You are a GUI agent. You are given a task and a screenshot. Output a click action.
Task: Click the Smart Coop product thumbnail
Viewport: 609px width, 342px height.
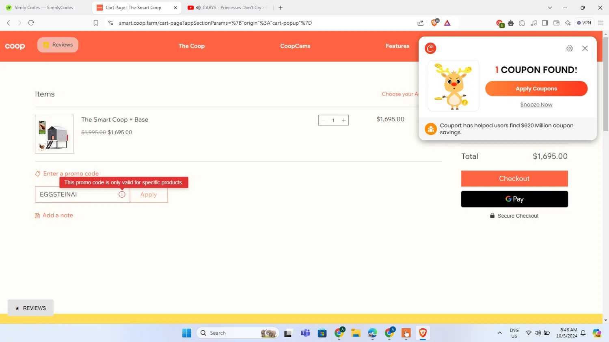[x=54, y=134]
